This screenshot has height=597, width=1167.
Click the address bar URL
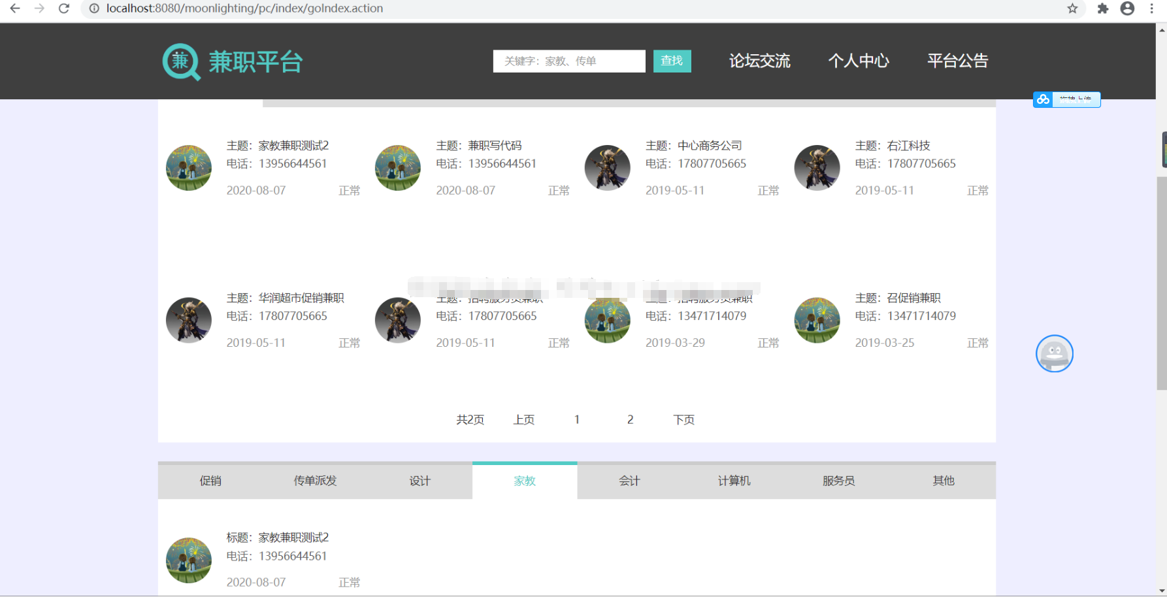(245, 8)
